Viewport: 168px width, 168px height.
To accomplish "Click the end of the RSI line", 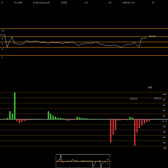I will [146, 37].
